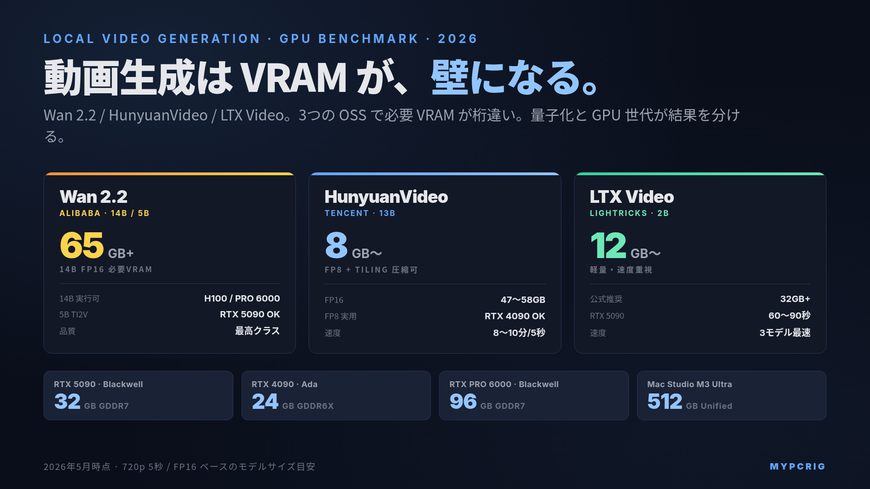The image size is (870, 489).
Task: Click '速度' label in HunyuanVideo card
Action: pos(333,333)
